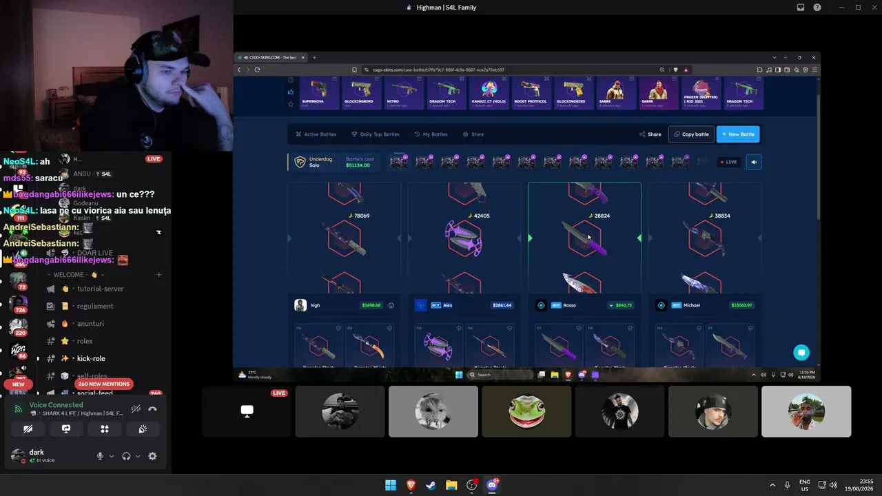This screenshot has height=496, width=882.
Task: Open the server with the 220 badge
Action: (x=18, y=326)
